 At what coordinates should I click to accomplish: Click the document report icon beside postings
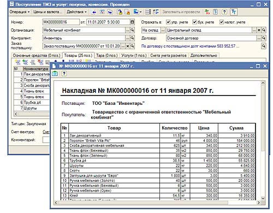215,12
